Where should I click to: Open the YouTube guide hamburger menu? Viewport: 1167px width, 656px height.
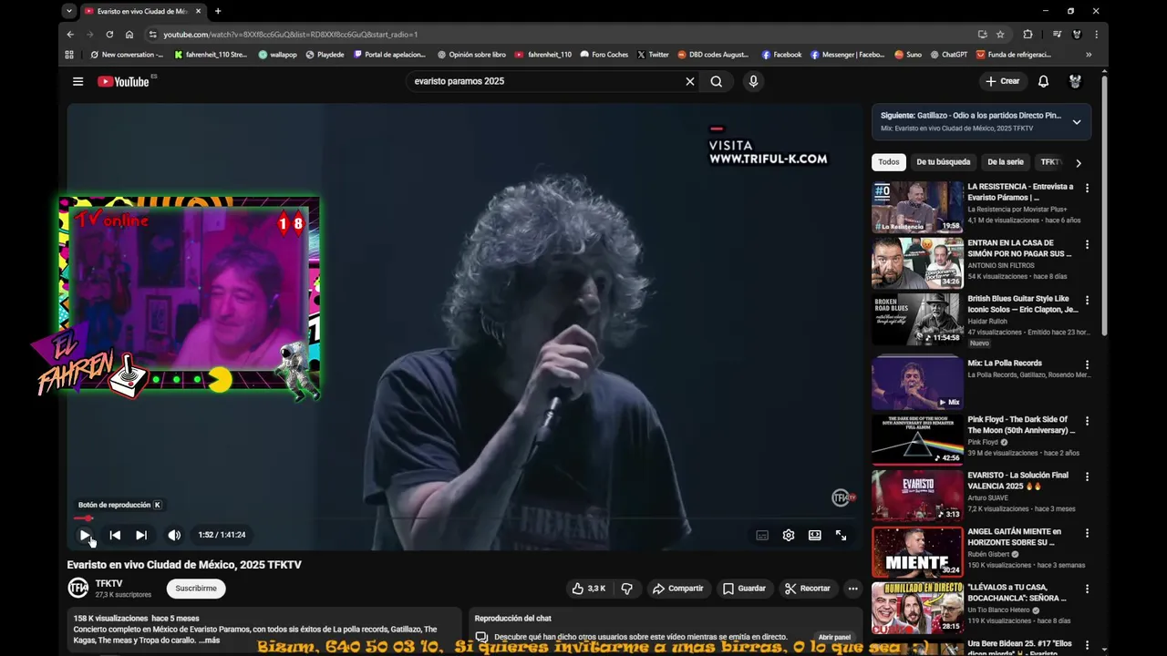click(78, 81)
